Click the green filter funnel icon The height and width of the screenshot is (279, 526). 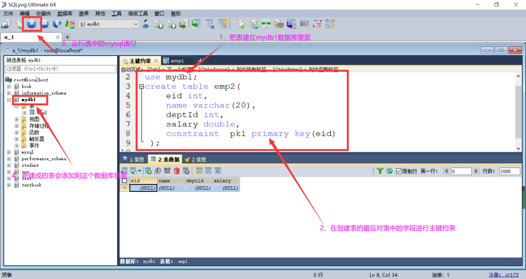coord(380,171)
